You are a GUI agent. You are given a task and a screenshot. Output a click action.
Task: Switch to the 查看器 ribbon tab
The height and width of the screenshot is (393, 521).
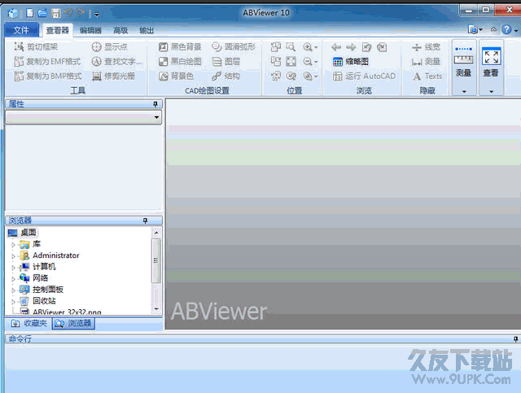[x=58, y=31]
